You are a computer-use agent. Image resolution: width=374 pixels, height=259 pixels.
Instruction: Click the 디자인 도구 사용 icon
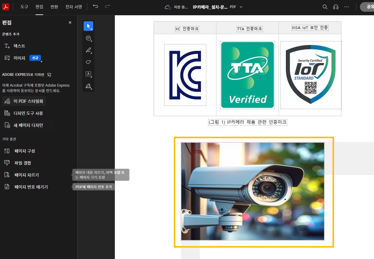click(x=7, y=113)
